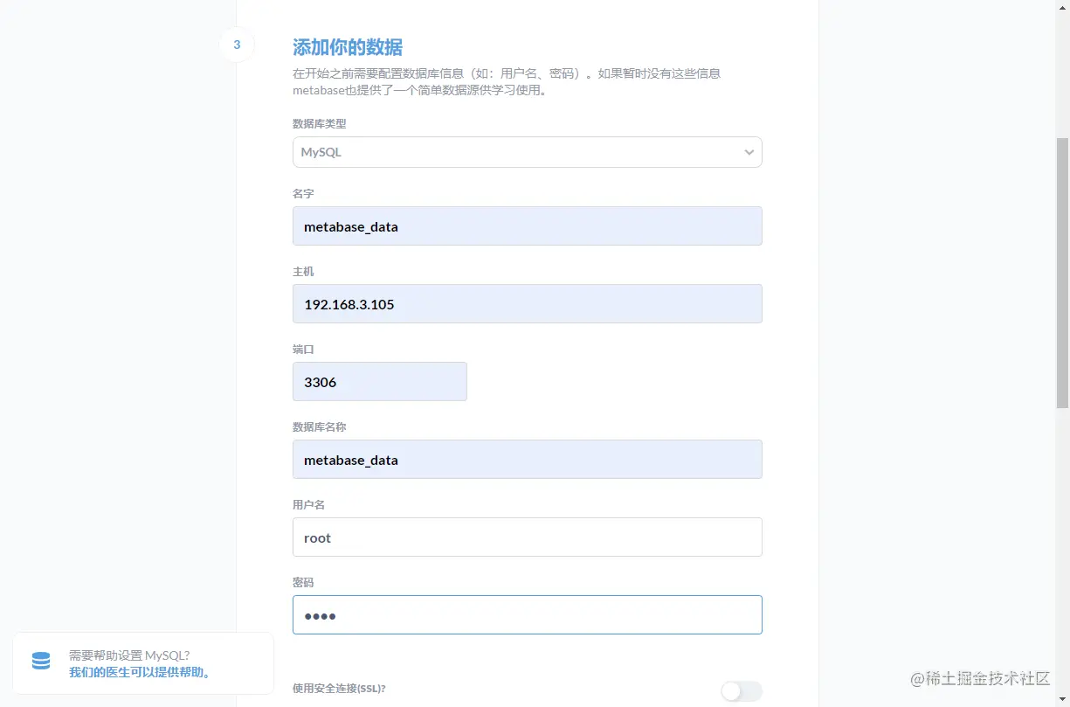
Task: Open the database type MySQL dropdown
Action: (x=527, y=152)
